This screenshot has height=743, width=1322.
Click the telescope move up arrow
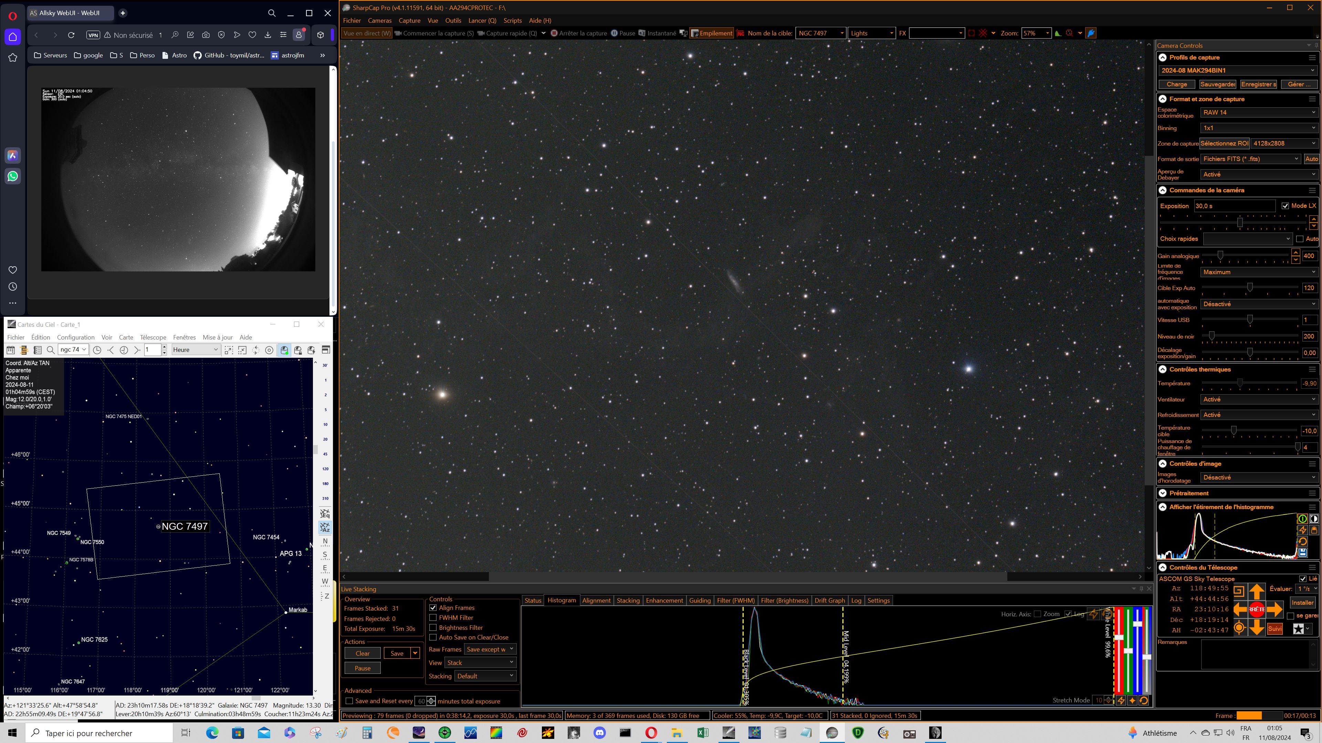(x=1256, y=592)
